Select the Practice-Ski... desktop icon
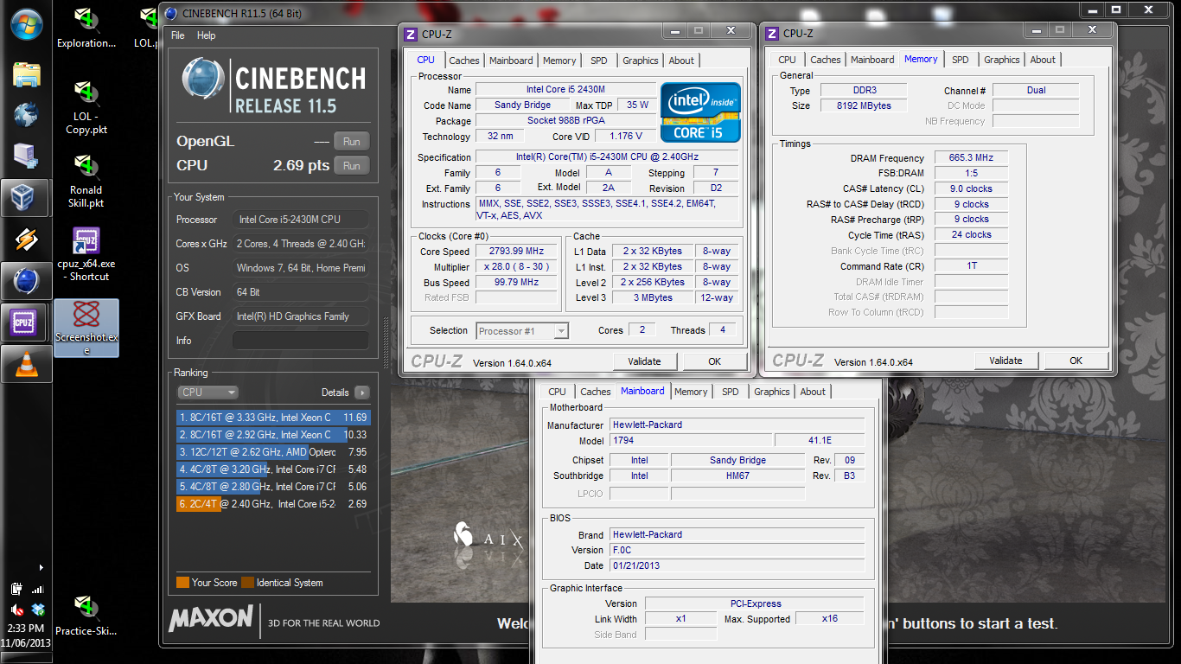This screenshot has width=1181, height=664. [86, 615]
